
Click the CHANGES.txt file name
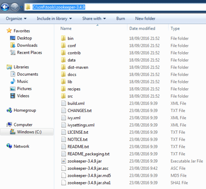pyautogui.click(x=80, y=110)
